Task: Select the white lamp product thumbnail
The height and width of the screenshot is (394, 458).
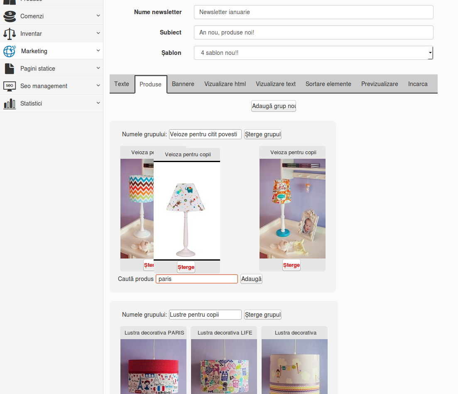Action: pyautogui.click(x=187, y=210)
